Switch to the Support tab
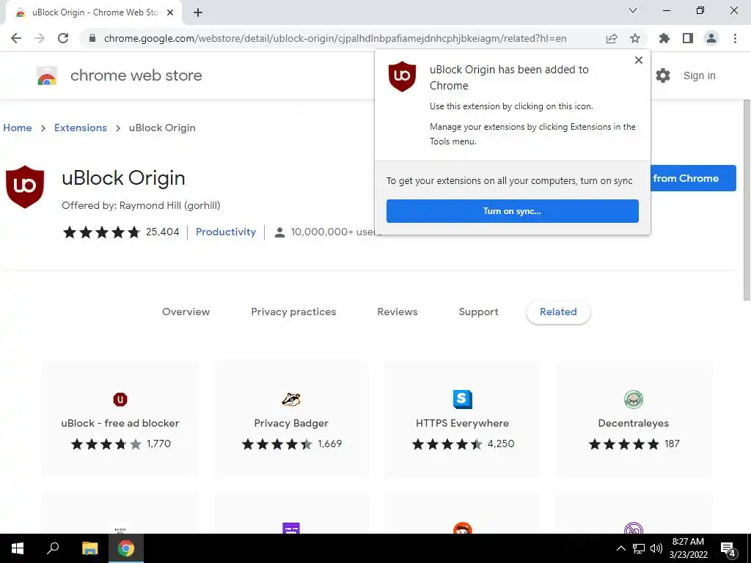Screen dimensions: 751x563 (478, 312)
